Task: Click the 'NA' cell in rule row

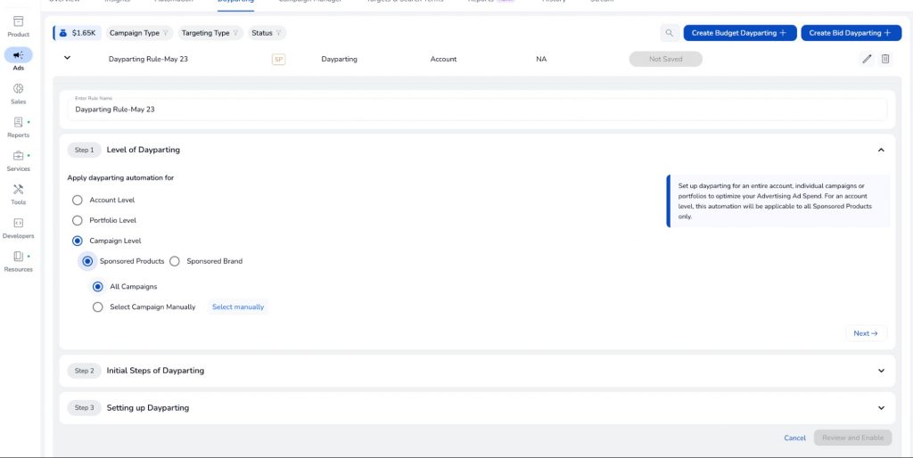Action: (541, 59)
